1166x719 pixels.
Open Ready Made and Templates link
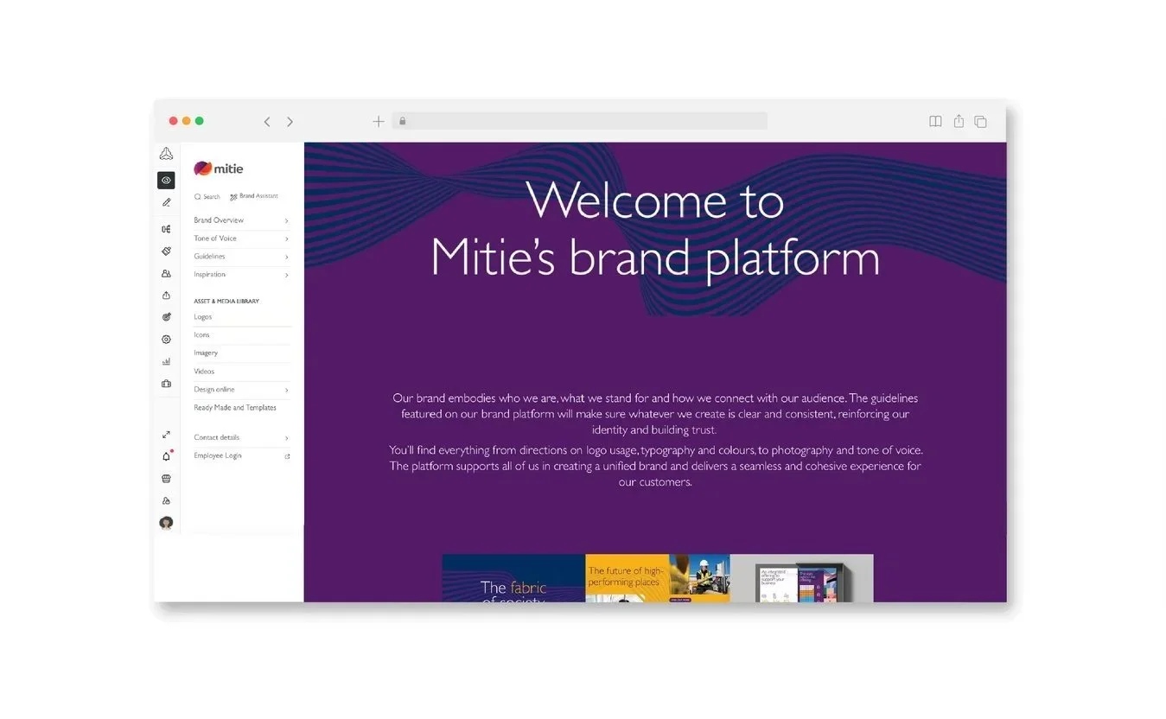[x=235, y=408]
